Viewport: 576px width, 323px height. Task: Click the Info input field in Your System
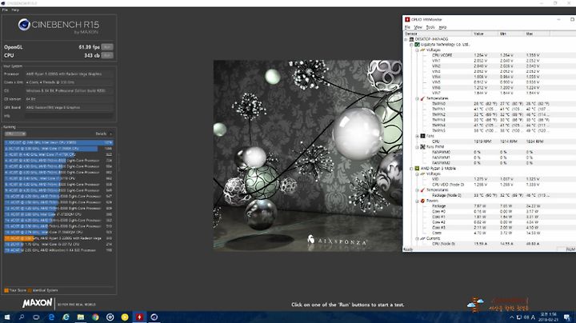pos(69,116)
